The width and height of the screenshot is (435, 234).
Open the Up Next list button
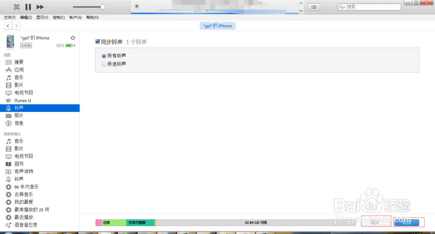click(314, 7)
